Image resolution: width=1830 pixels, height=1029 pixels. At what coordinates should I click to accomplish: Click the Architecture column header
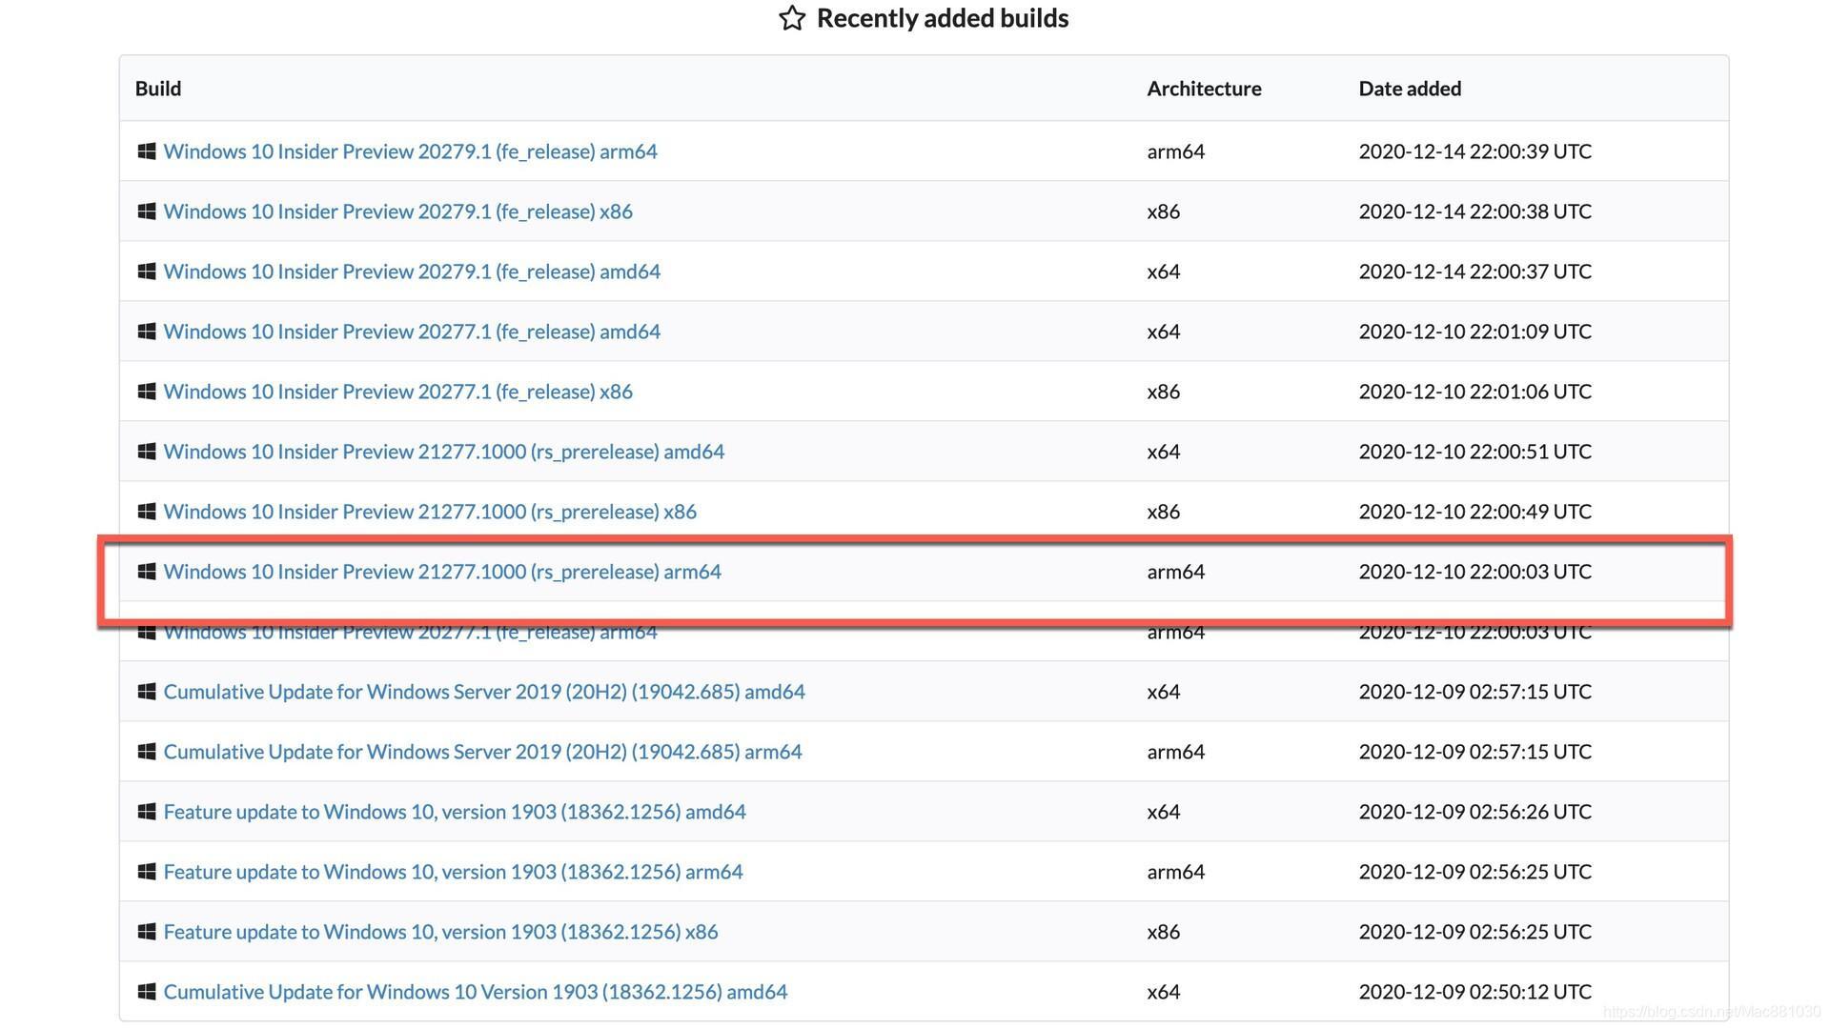(x=1204, y=89)
